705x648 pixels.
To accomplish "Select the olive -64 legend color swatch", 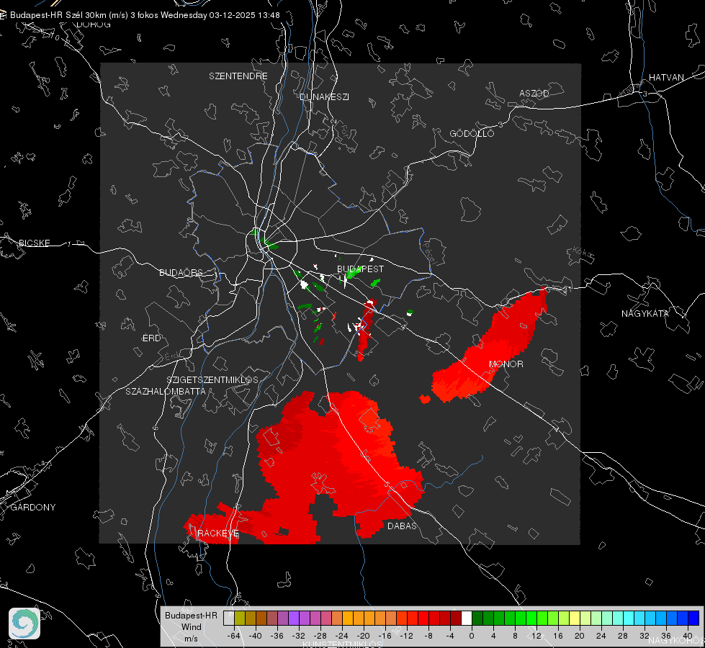I will click(240, 618).
